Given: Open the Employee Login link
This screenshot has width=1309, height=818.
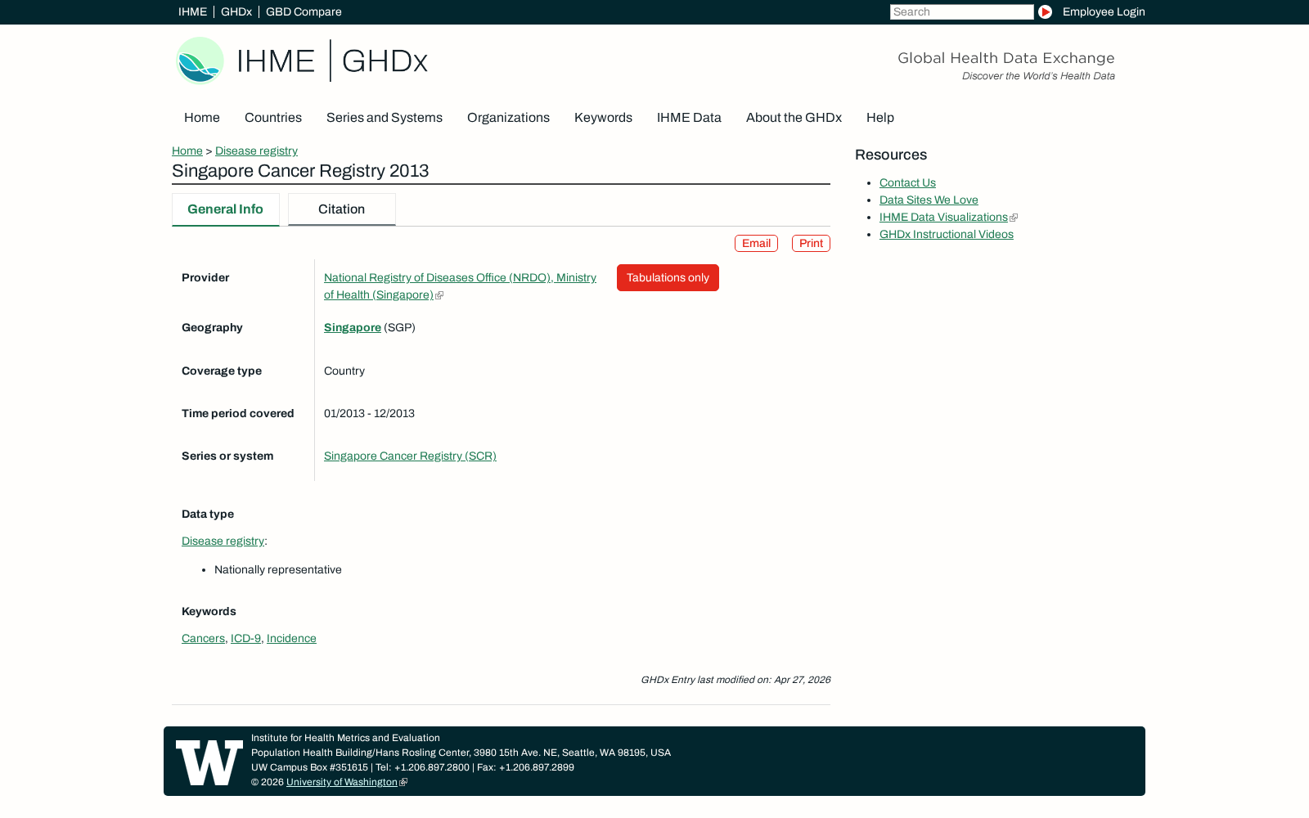Looking at the screenshot, I should point(1104,11).
